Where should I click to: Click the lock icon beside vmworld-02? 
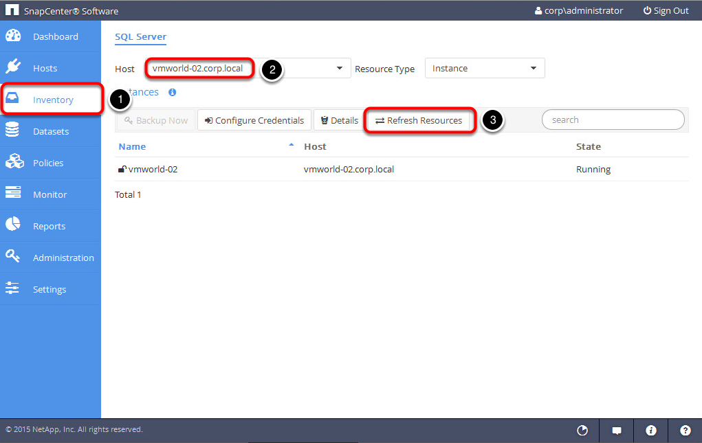click(122, 169)
